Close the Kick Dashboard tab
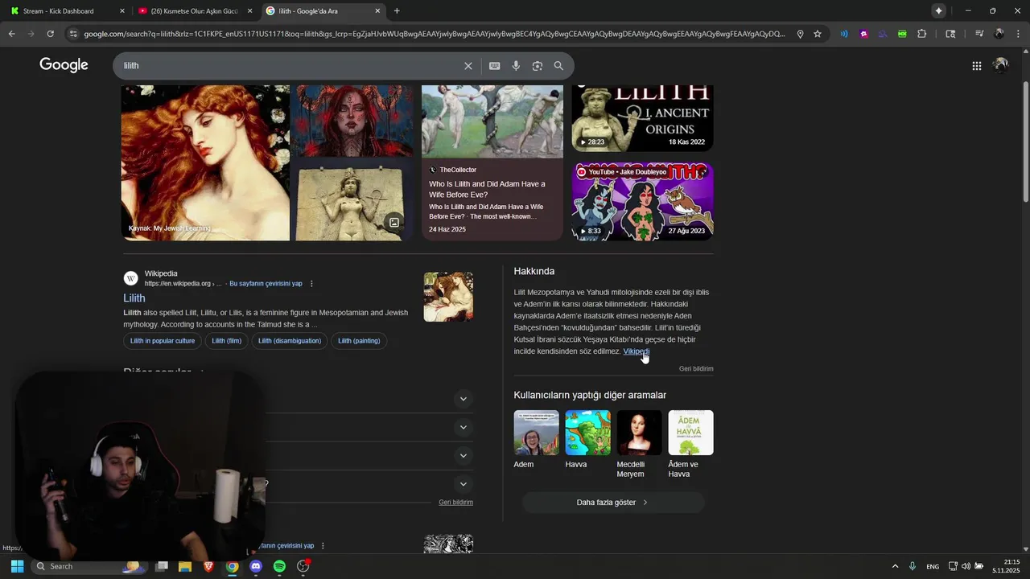 point(122,10)
